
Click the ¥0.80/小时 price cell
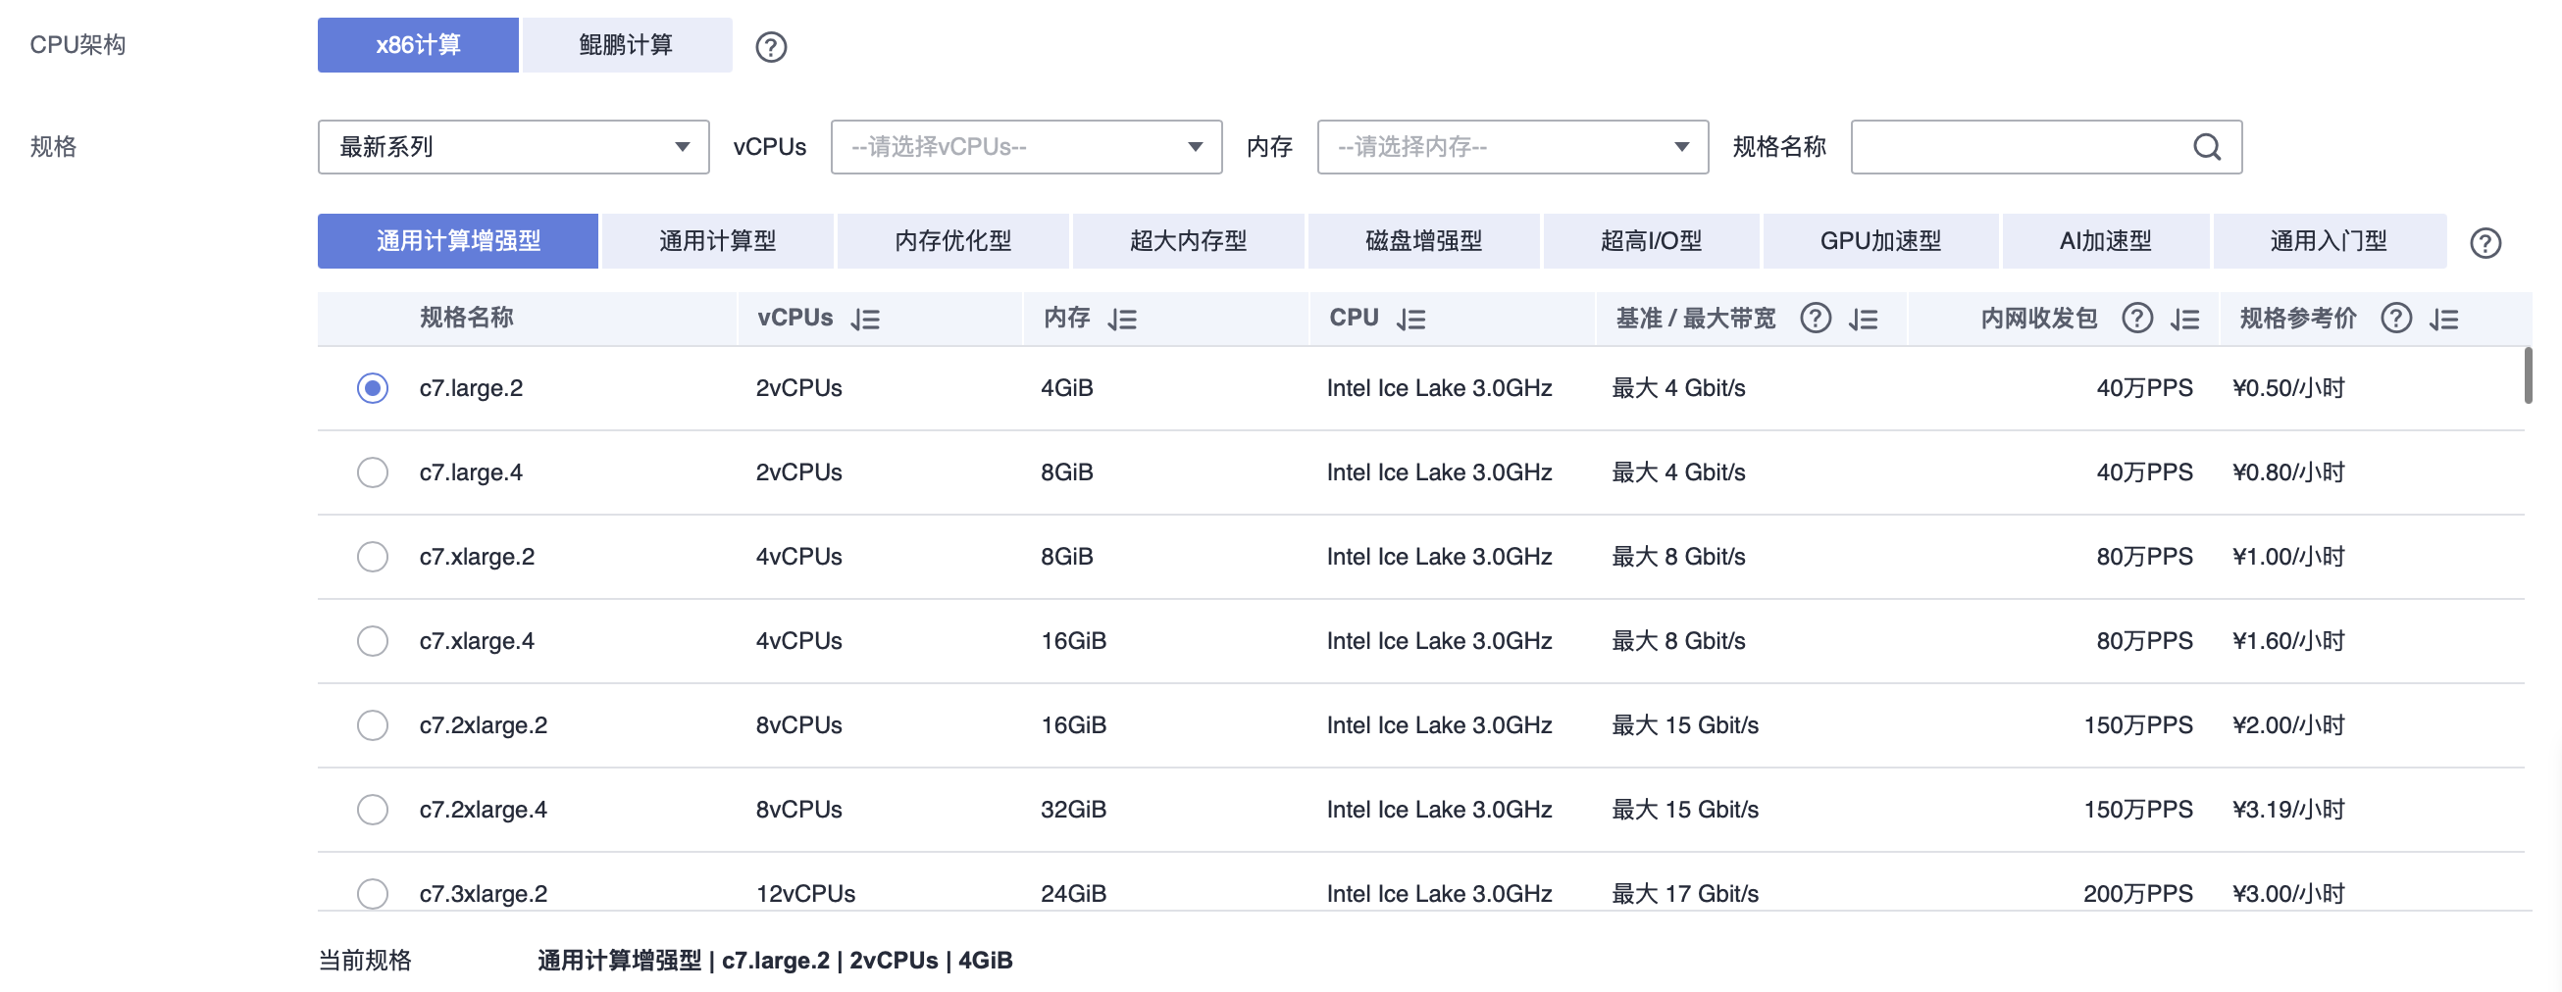(2288, 472)
